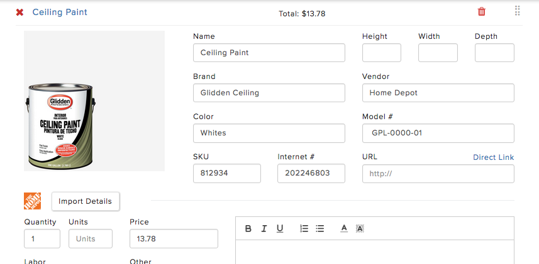Focus the URL http:// field

point(438,174)
